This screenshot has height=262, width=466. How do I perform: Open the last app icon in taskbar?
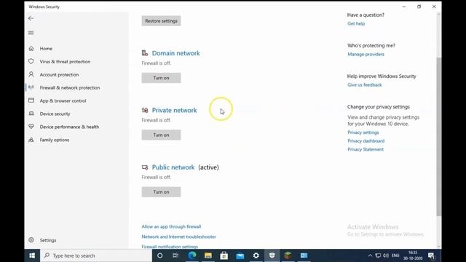click(304, 255)
